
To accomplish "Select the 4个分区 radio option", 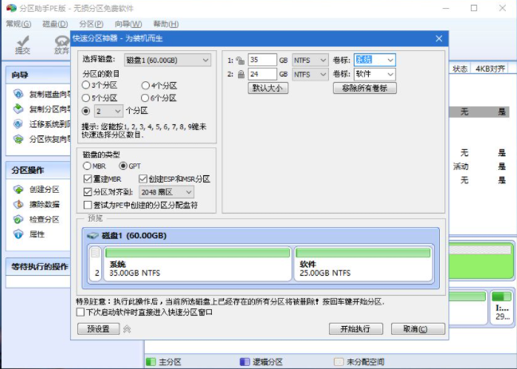I will coord(145,85).
